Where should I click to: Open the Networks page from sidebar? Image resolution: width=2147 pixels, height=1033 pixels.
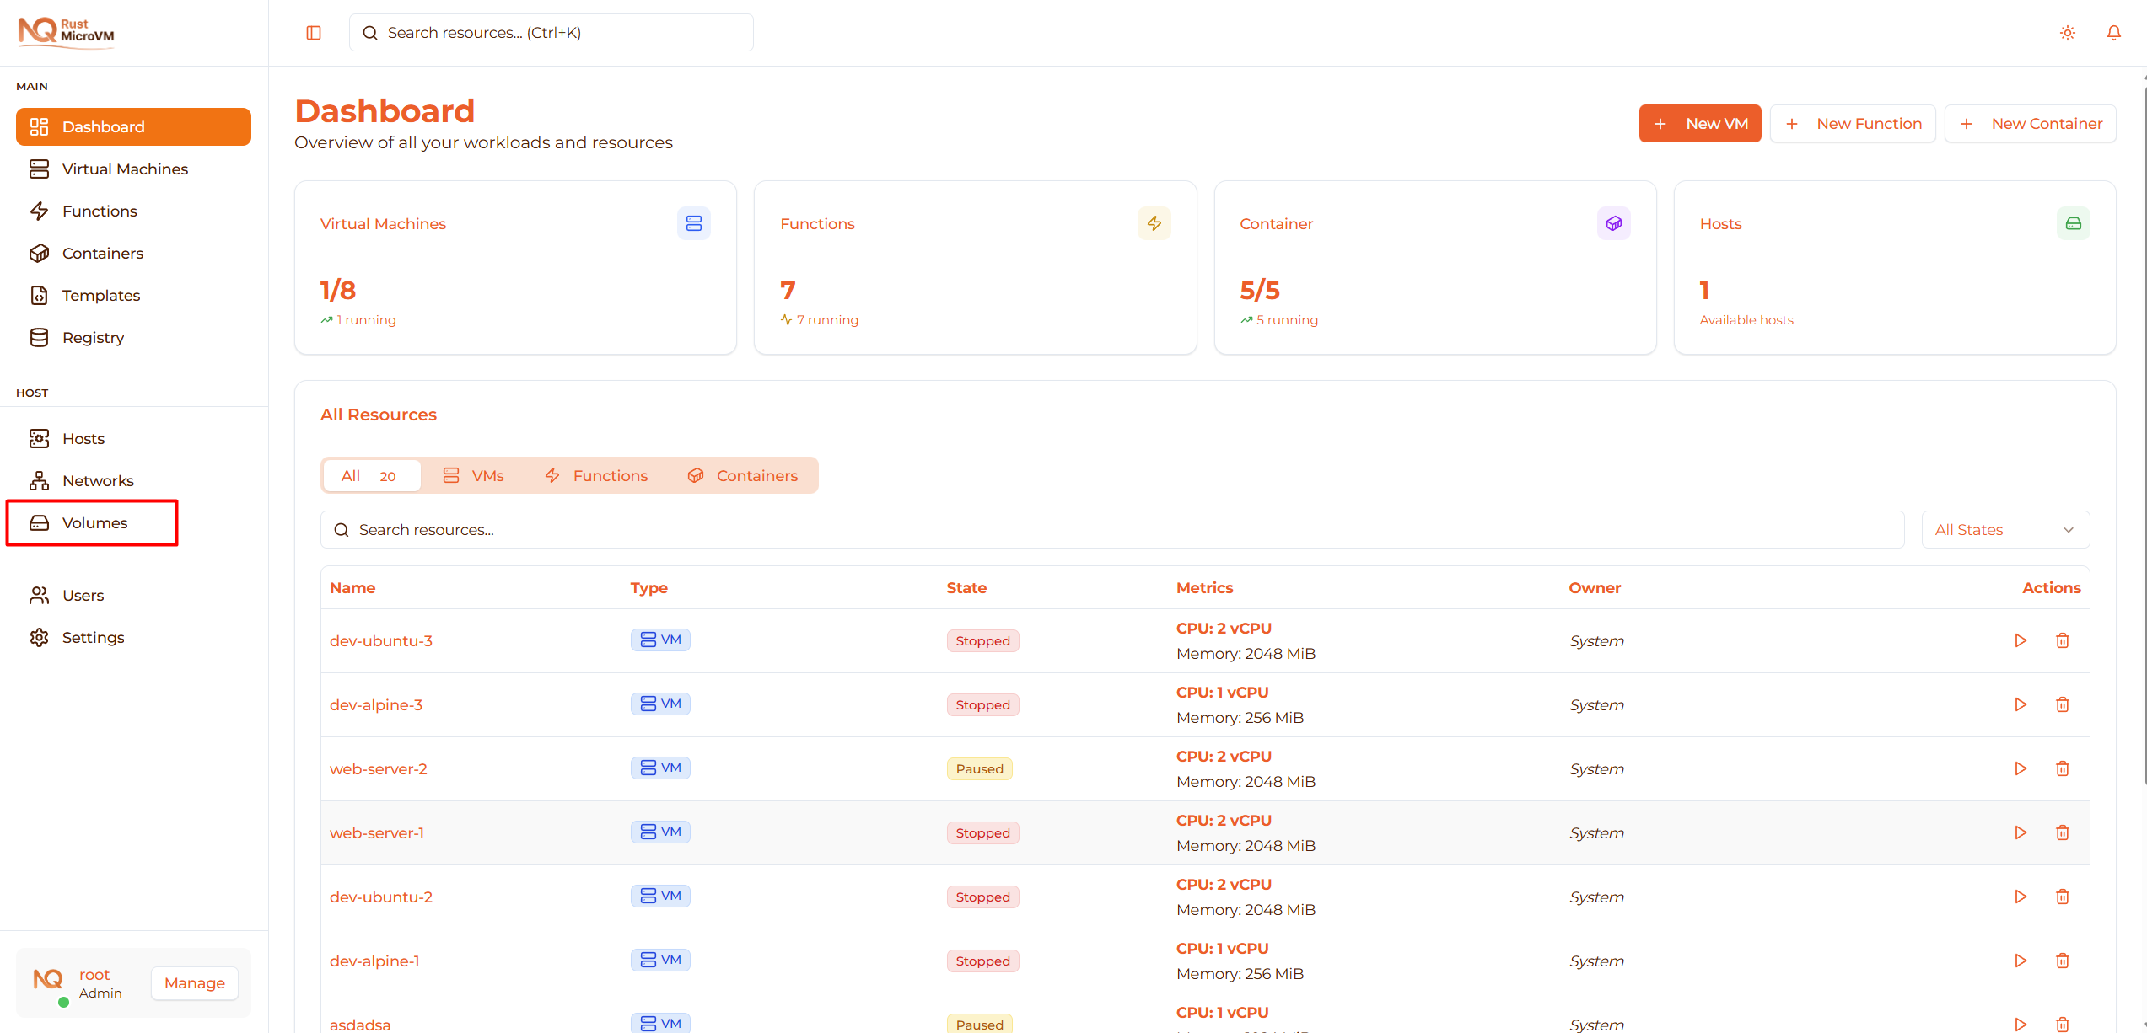pos(98,480)
